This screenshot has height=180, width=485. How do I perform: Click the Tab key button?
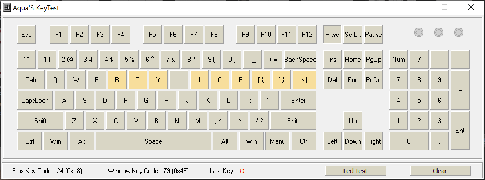[x=31, y=80]
